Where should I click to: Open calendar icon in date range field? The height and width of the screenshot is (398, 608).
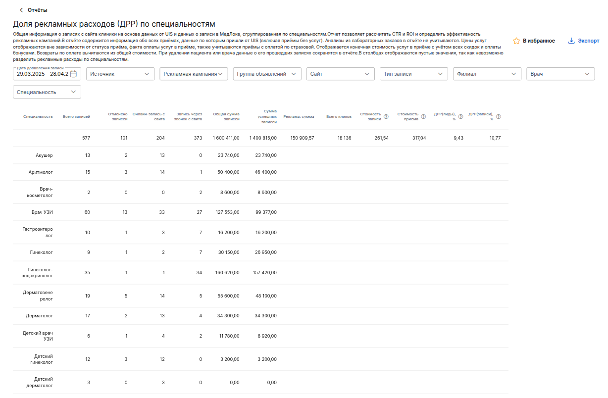click(73, 74)
